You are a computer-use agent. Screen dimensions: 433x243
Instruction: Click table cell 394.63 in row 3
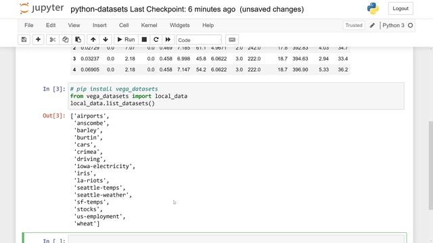(300, 59)
